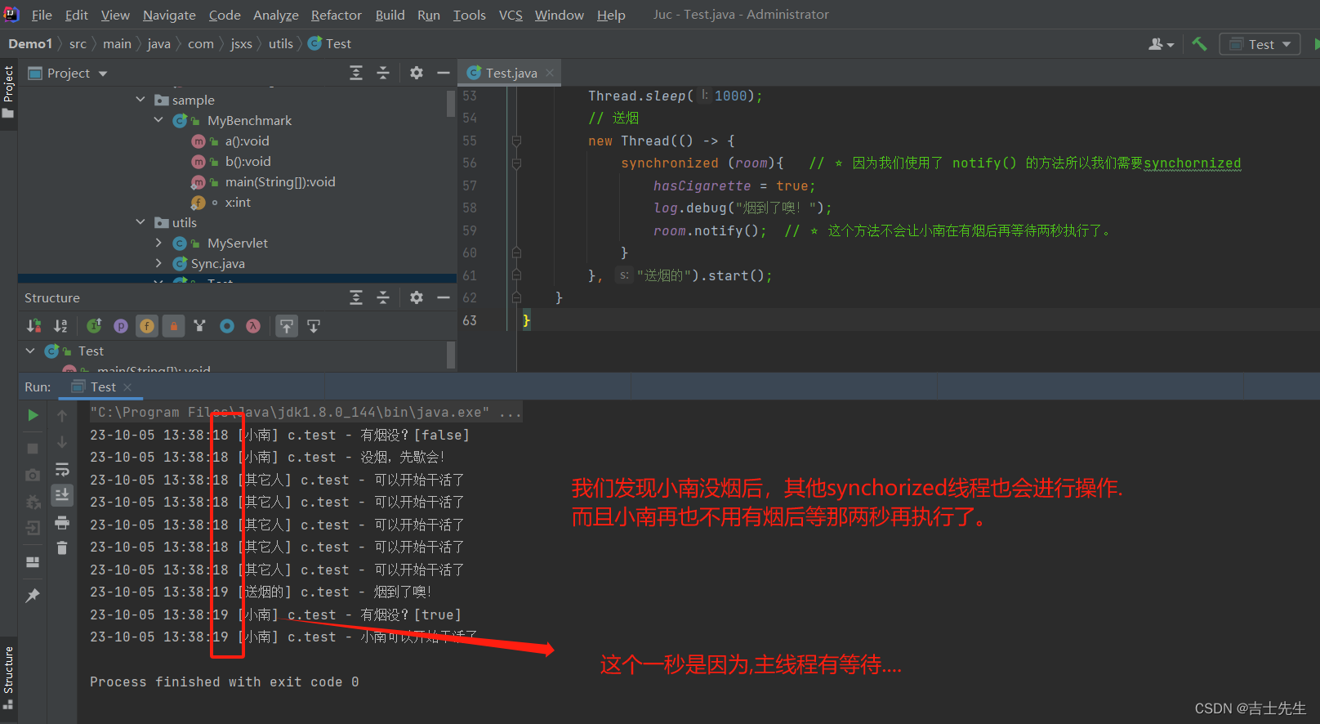
Task: Click the Down the Stack Trace arrow
Action: click(62, 442)
